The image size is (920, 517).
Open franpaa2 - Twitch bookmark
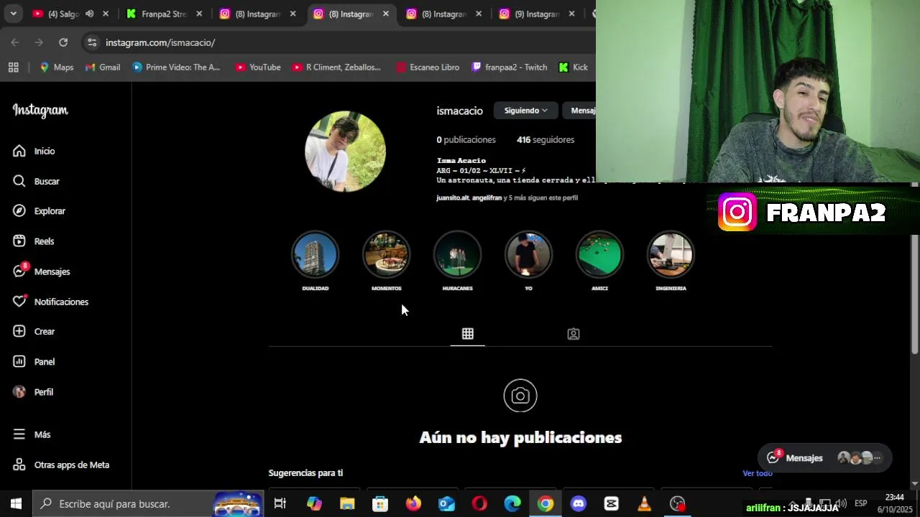[510, 67]
